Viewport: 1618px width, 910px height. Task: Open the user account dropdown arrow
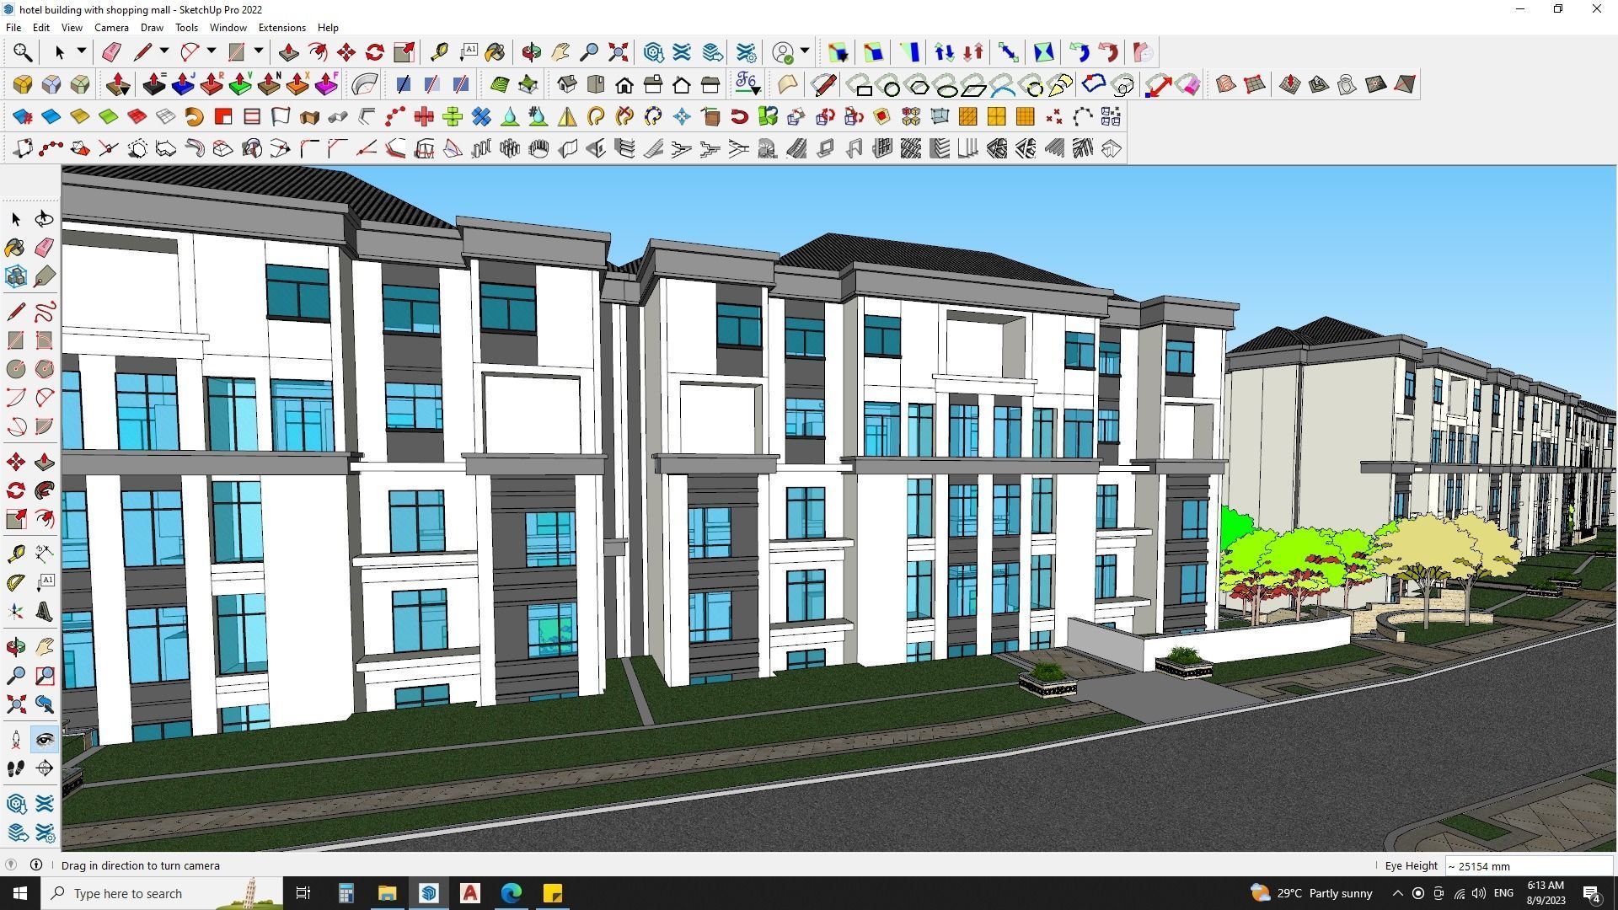tap(805, 52)
